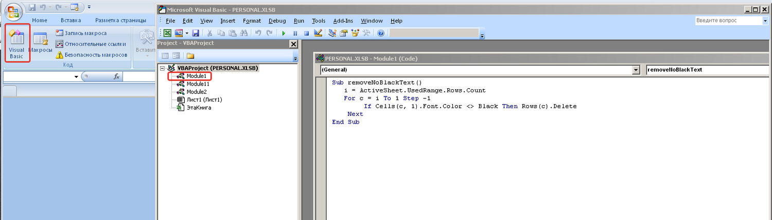The height and width of the screenshot is (220, 772).
Task: Open Безопасность макросов settings
Action: pyautogui.click(x=91, y=54)
